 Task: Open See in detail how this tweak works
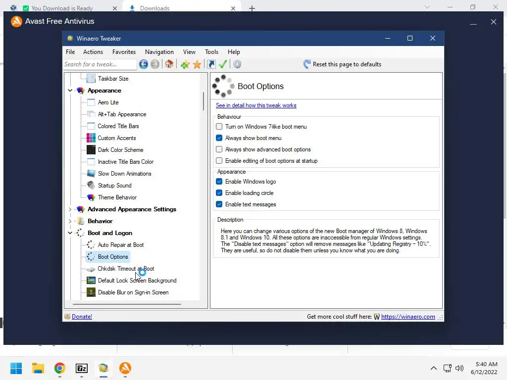256,105
